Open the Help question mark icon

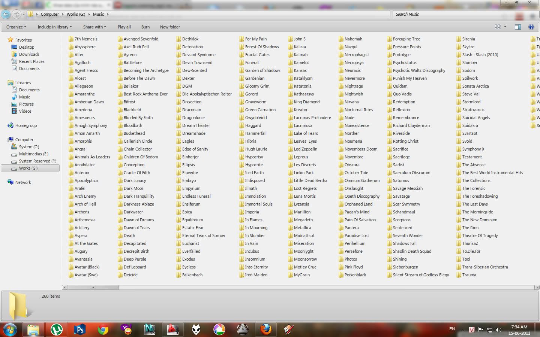[x=531, y=27]
